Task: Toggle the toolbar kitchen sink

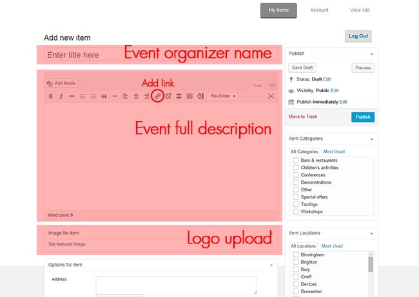Action: coord(190,96)
